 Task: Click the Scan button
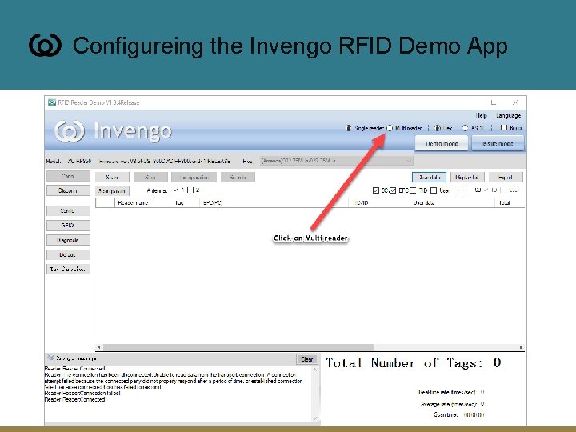112,178
